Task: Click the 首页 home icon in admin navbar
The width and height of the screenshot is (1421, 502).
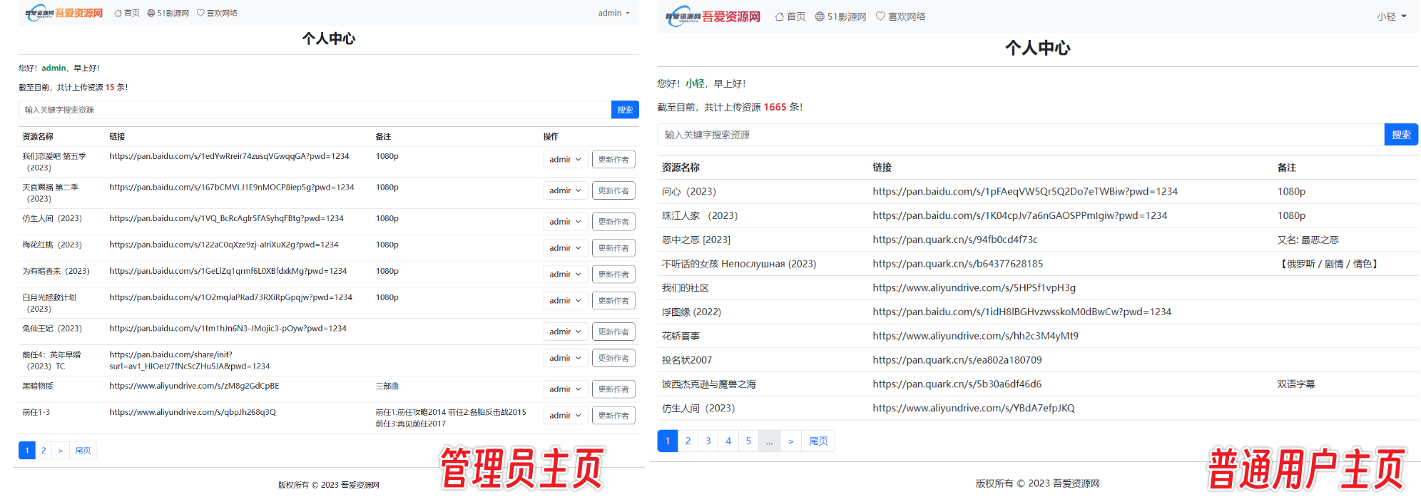Action: (118, 13)
